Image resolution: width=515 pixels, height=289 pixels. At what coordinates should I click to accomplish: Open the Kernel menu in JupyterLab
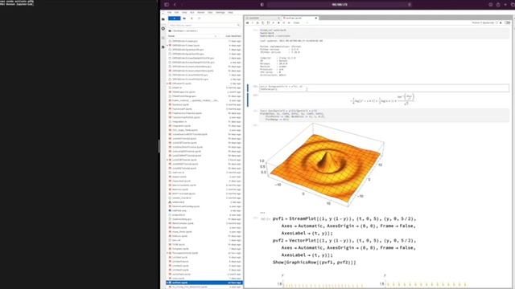click(x=201, y=13)
